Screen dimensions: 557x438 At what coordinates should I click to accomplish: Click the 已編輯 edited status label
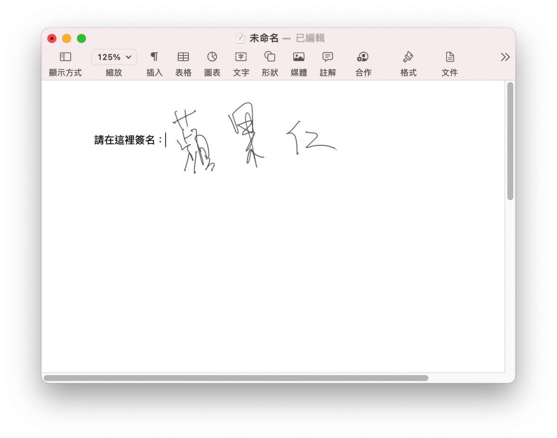[310, 38]
